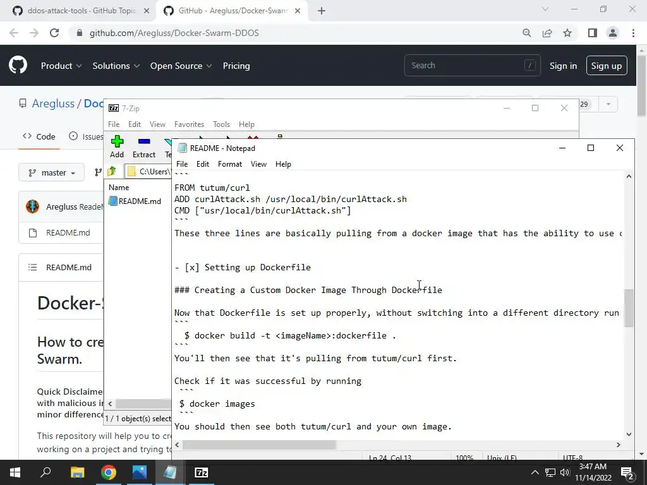Close the Docker-Swarm browser tab

[298, 11]
